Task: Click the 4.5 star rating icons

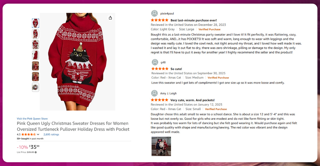Action: (28, 134)
